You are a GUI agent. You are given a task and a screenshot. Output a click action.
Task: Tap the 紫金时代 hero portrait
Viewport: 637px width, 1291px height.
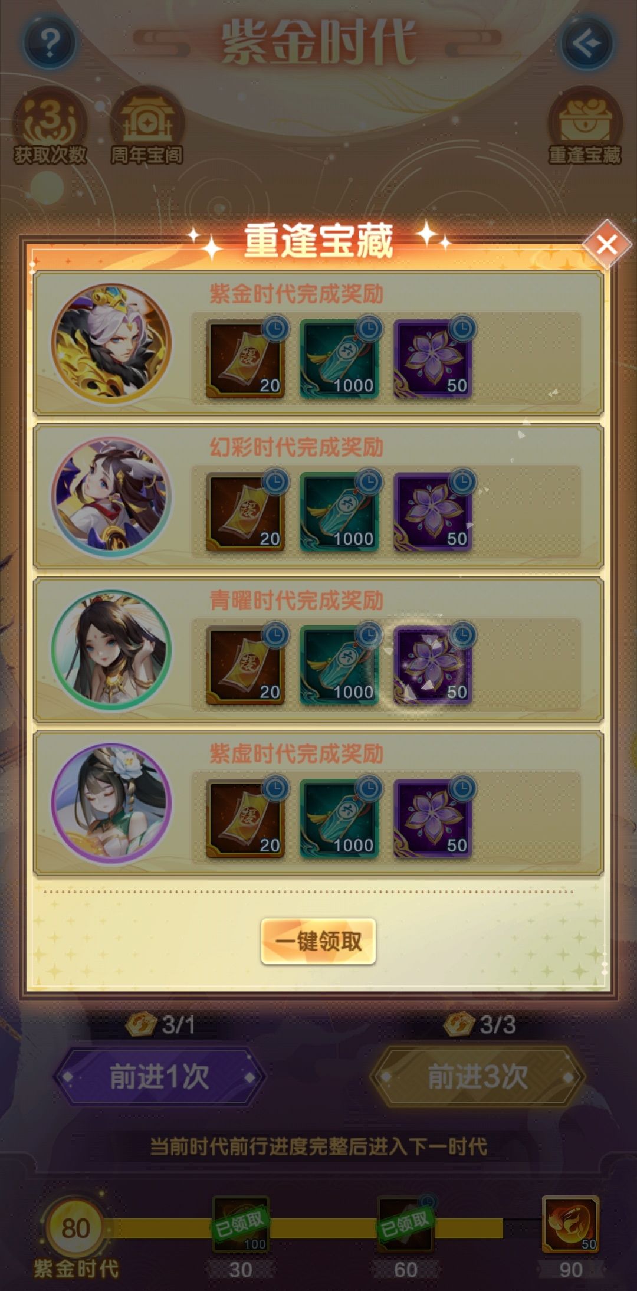111,343
